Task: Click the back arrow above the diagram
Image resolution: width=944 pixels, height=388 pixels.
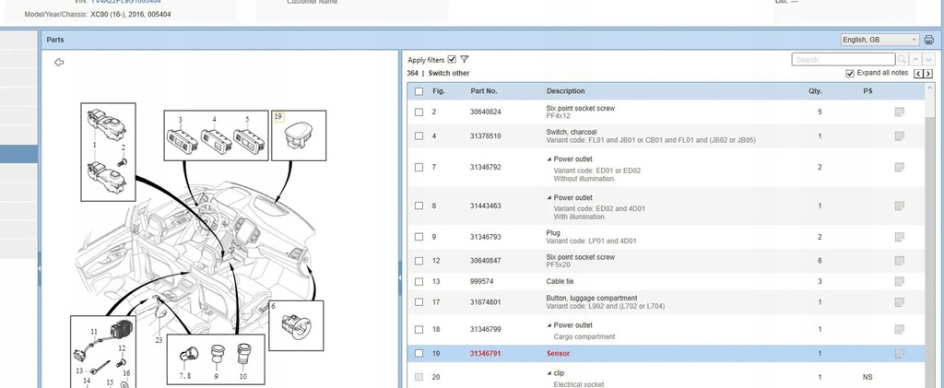Action: pyautogui.click(x=58, y=62)
